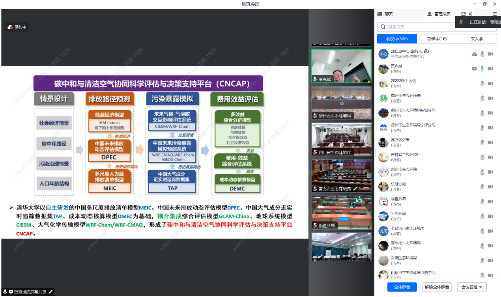
Task: Pop out the member panel window
Action: click(464, 14)
